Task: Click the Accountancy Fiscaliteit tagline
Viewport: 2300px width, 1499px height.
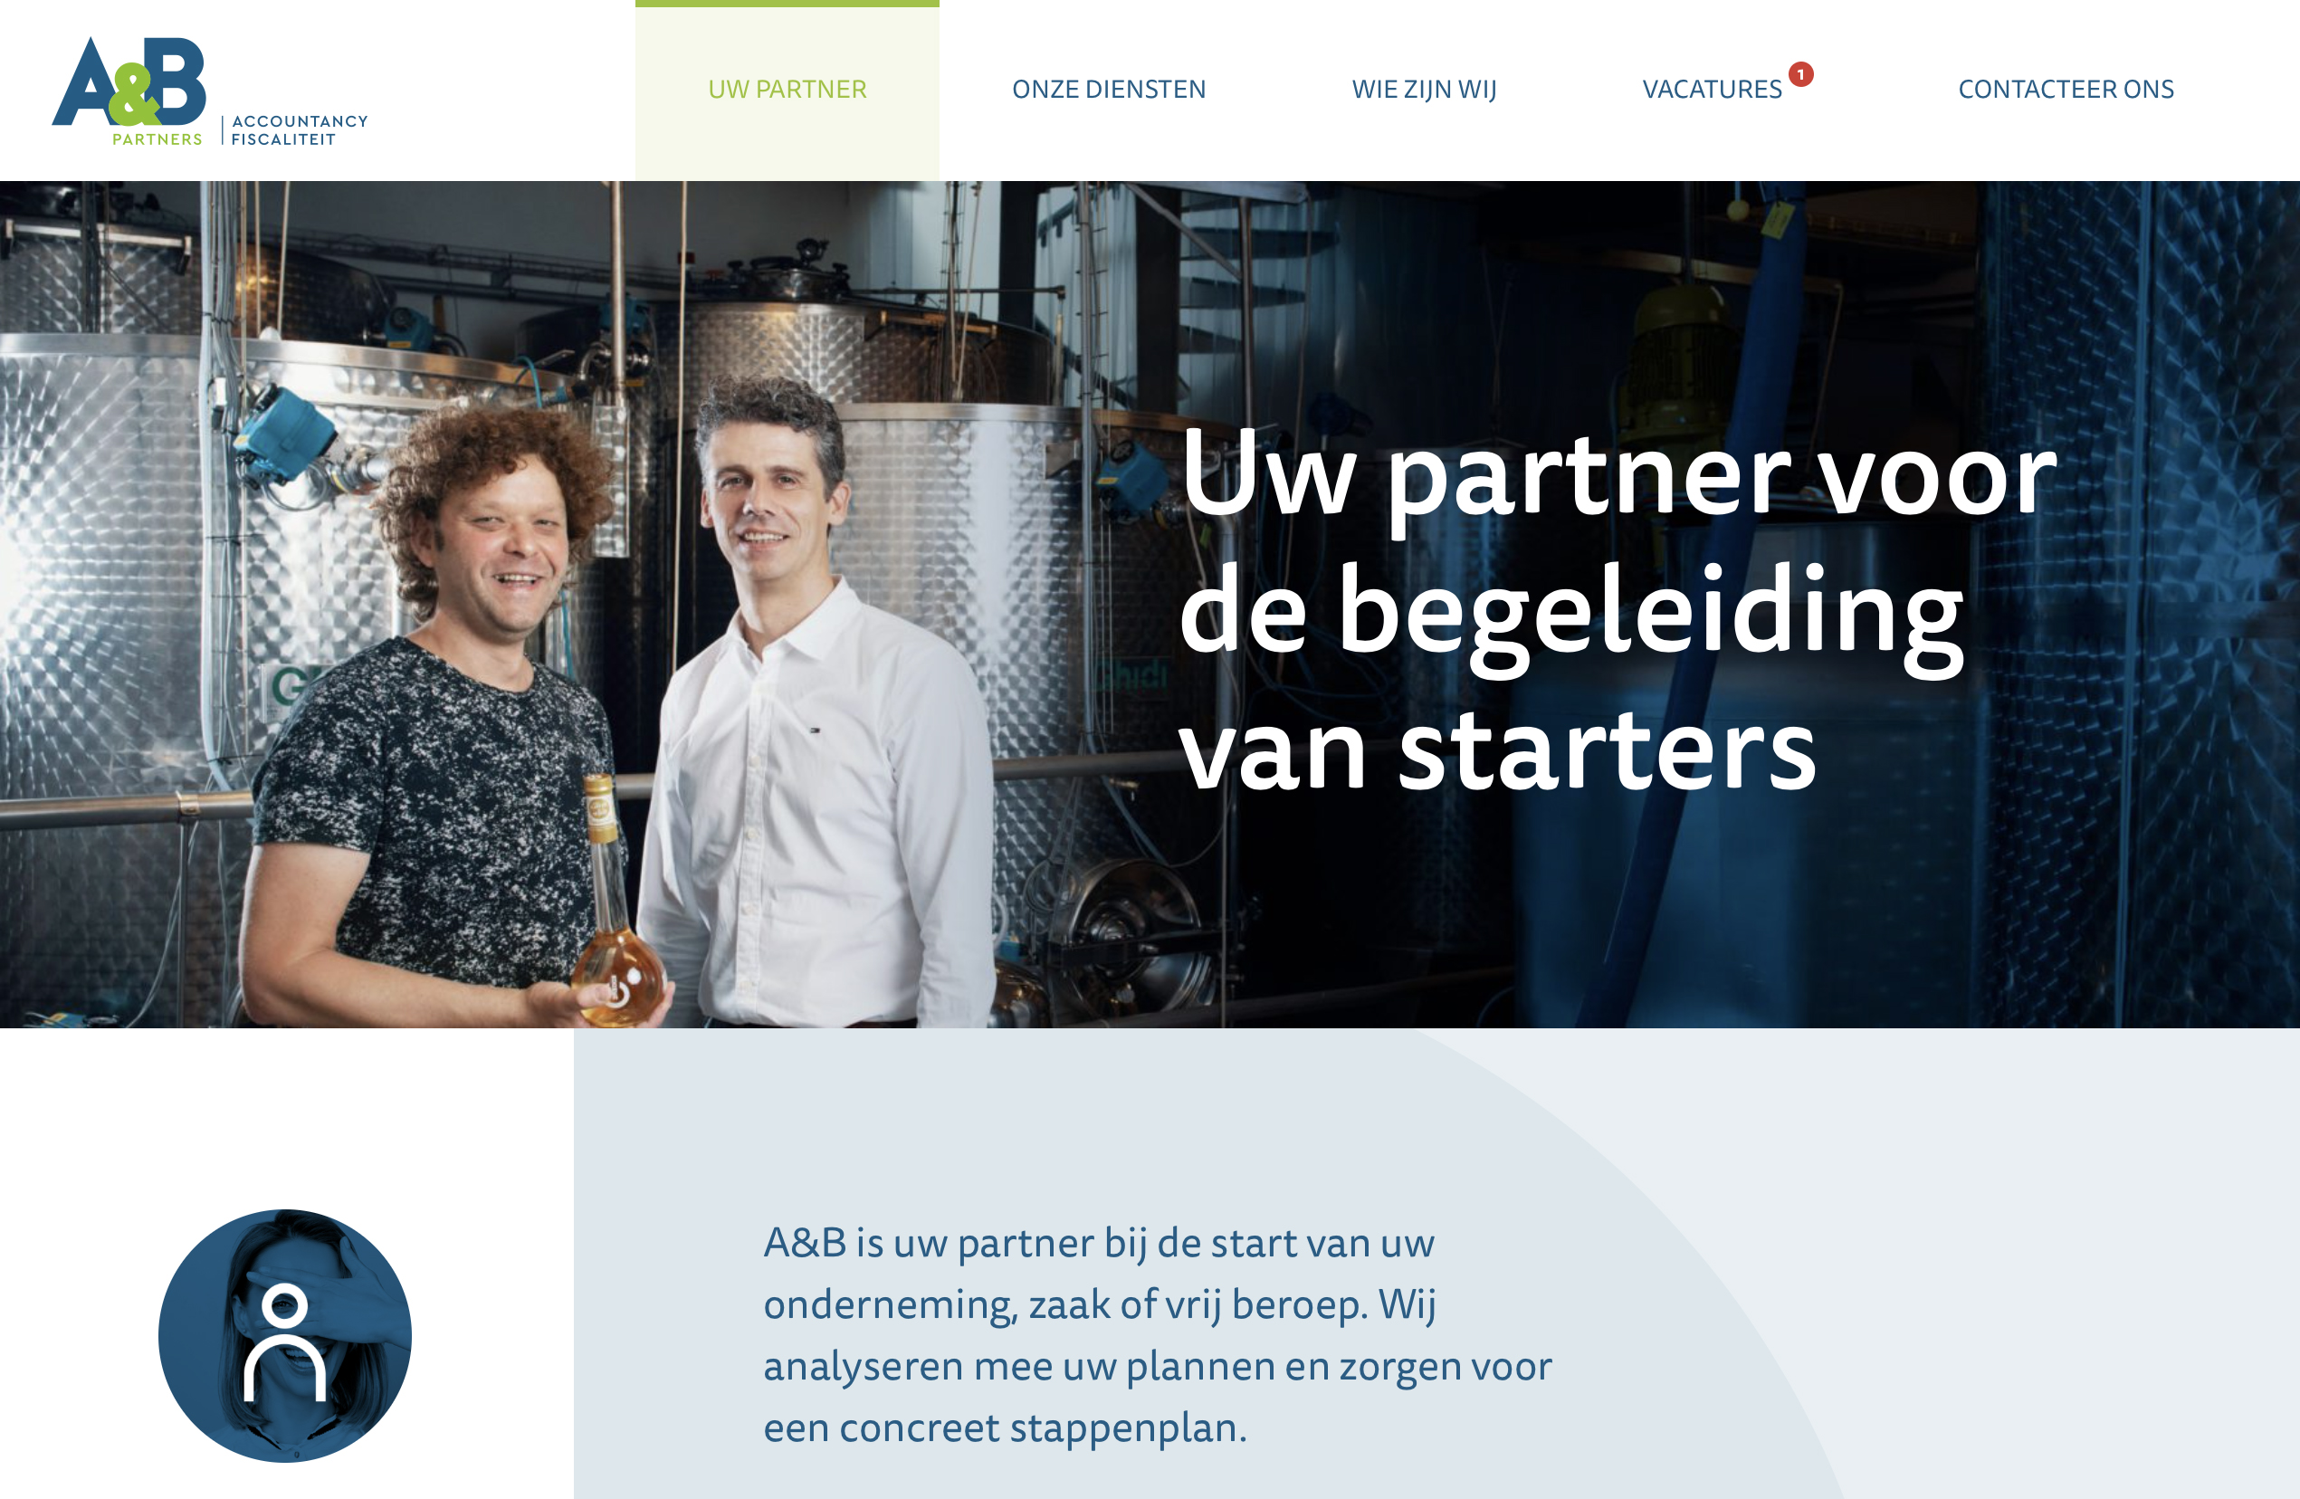Action: [x=300, y=130]
